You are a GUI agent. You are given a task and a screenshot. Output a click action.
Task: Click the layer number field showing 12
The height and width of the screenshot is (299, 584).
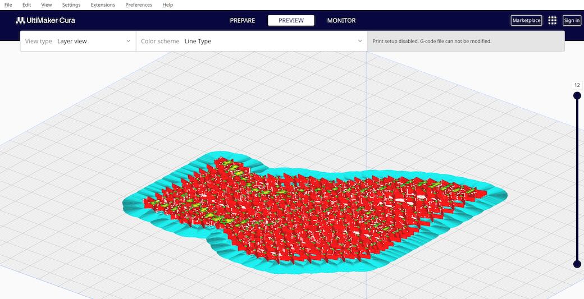click(577, 85)
